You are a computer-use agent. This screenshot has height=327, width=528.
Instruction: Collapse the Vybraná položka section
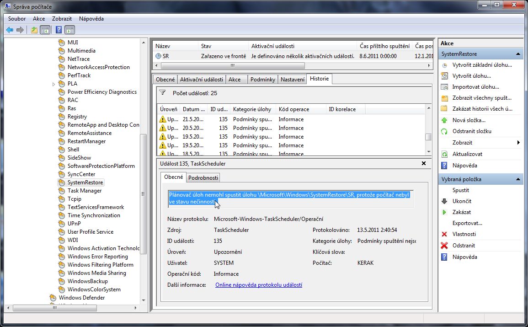(x=518, y=179)
